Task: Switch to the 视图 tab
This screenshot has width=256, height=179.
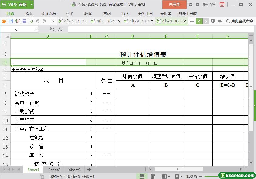Action: (125, 14)
